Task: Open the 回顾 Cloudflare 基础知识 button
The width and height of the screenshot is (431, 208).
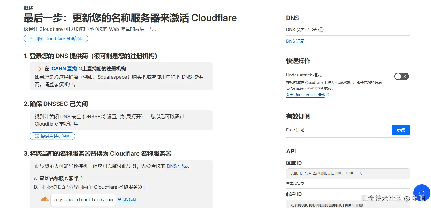Action: pyautogui.click(x=56, y=39)
